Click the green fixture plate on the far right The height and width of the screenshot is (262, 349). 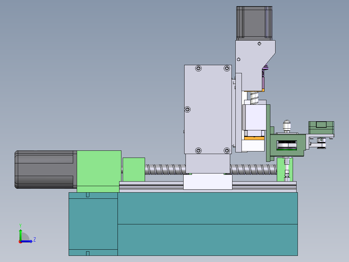click(321, 127)
